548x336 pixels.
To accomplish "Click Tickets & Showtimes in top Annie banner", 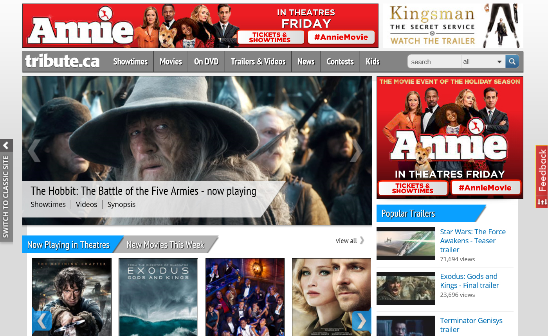I will click(x=270, y=38).
